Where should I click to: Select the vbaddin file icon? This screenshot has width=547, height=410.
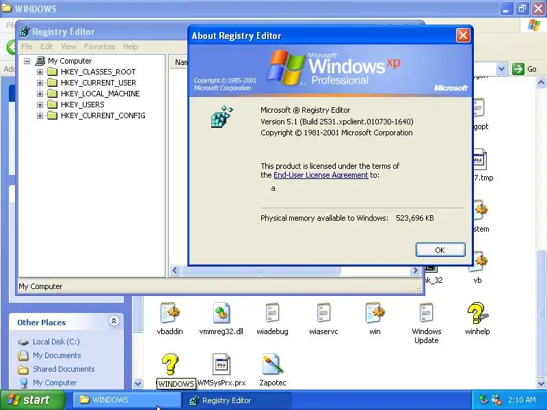click(x=170, y=312)
